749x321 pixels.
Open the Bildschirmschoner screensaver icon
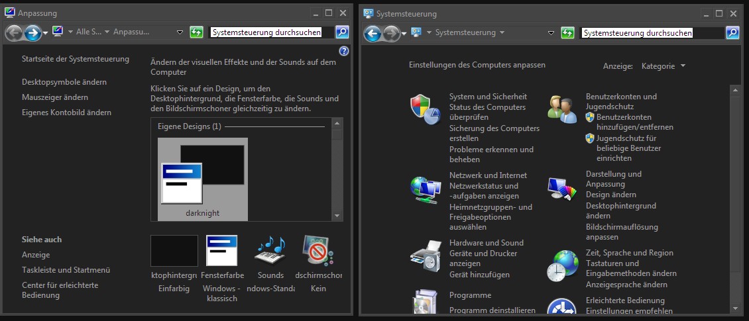coord(317,250)
